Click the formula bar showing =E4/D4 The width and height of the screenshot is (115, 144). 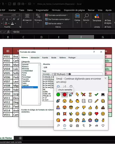coord(63,32)
